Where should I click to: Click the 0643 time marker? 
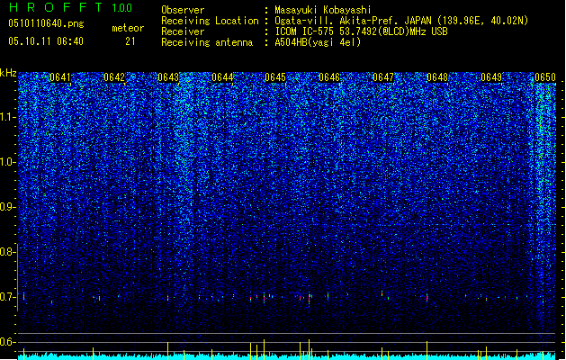coord(168,77)
